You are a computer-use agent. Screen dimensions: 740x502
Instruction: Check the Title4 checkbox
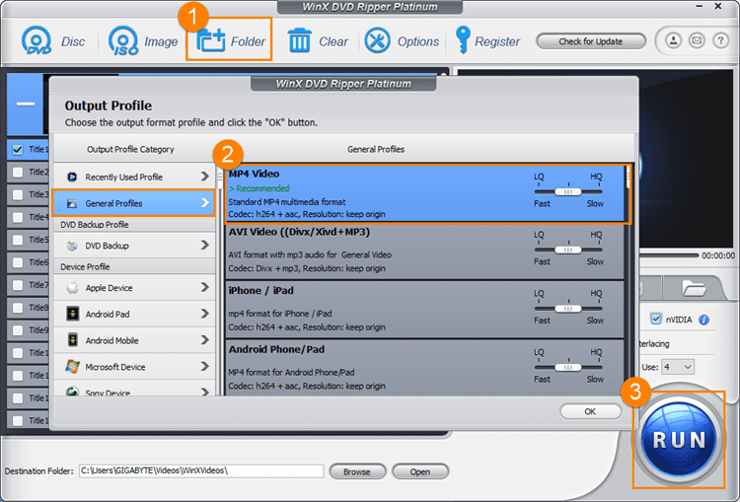tap(18, 217)
